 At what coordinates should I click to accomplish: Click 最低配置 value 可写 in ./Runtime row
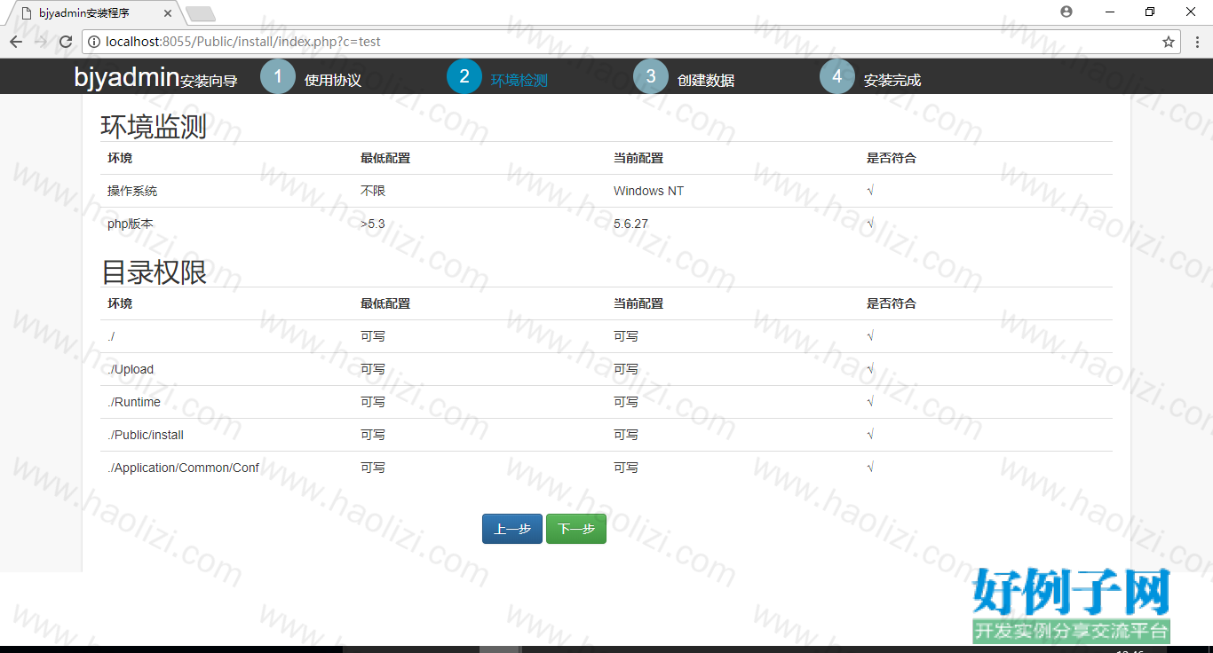coord(373,402)
